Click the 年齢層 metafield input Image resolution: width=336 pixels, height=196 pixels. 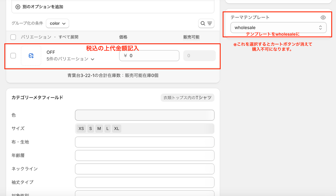144,156
